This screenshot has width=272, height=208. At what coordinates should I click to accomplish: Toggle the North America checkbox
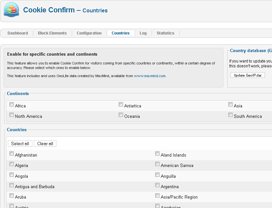pos(11,115)
